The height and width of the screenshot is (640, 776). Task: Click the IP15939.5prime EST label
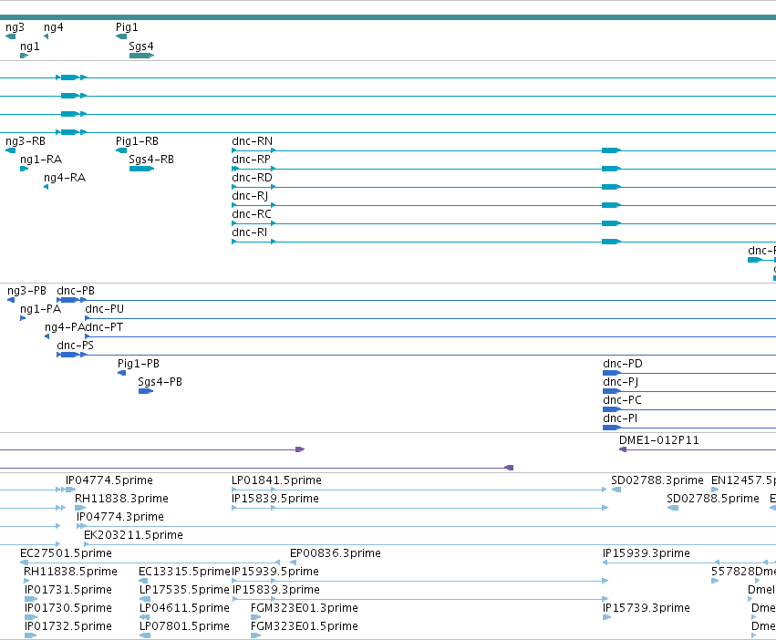click(275, 572)
